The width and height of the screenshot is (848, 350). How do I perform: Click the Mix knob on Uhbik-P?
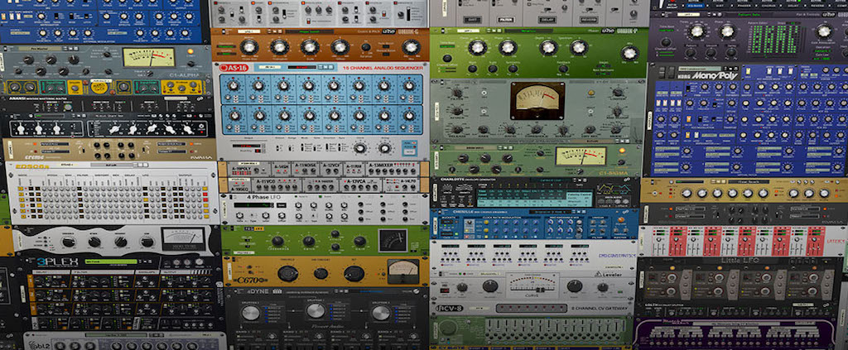point(629,53)
